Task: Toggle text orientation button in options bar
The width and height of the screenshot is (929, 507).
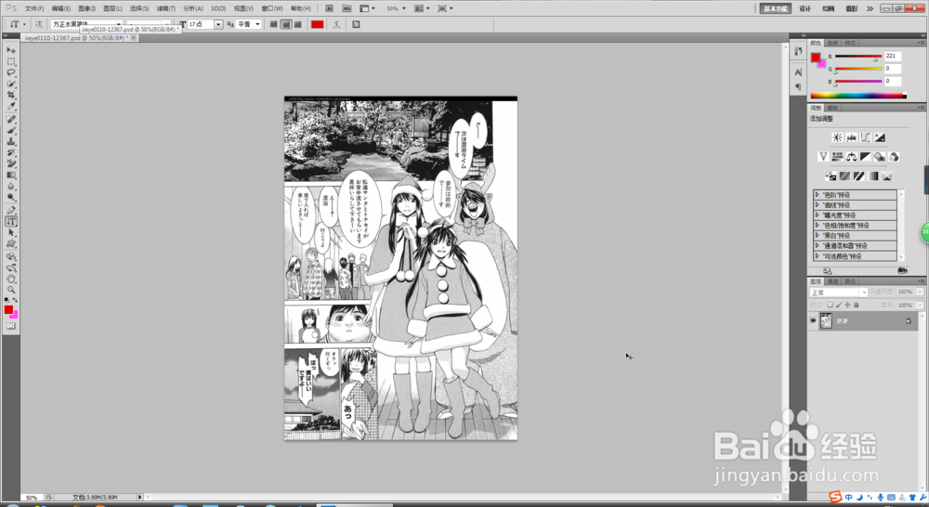Action: click(x=38, y=24)
